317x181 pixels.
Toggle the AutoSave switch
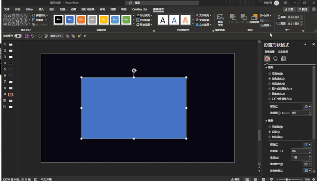click(18, 36)
